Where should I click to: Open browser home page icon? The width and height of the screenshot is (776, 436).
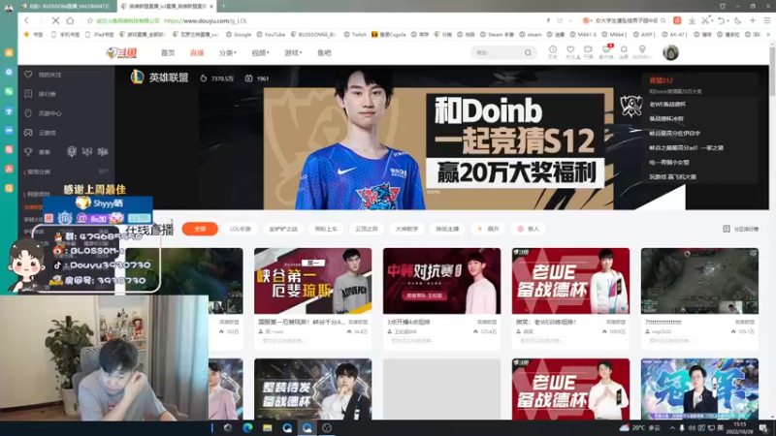click(70, 20)
